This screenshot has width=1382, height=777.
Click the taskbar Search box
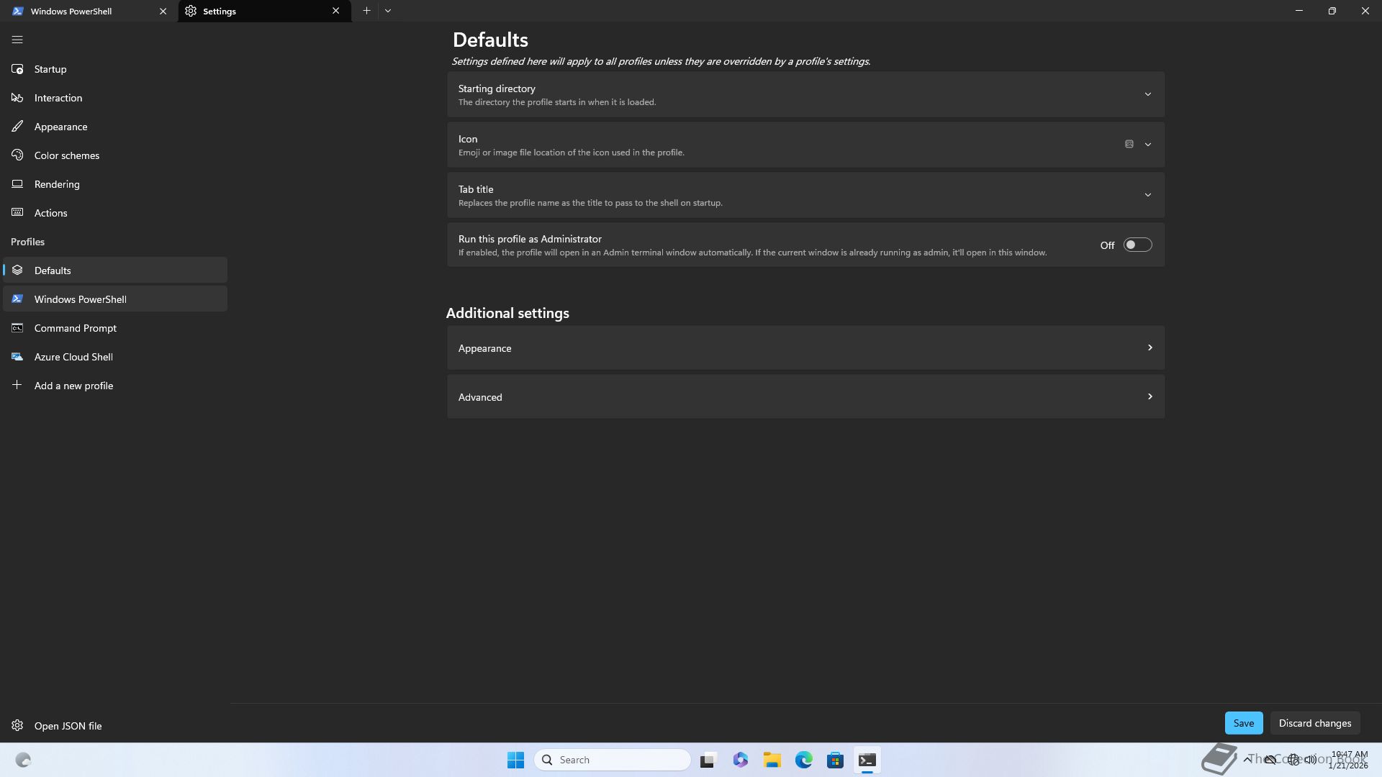click(x=613, y=760)
